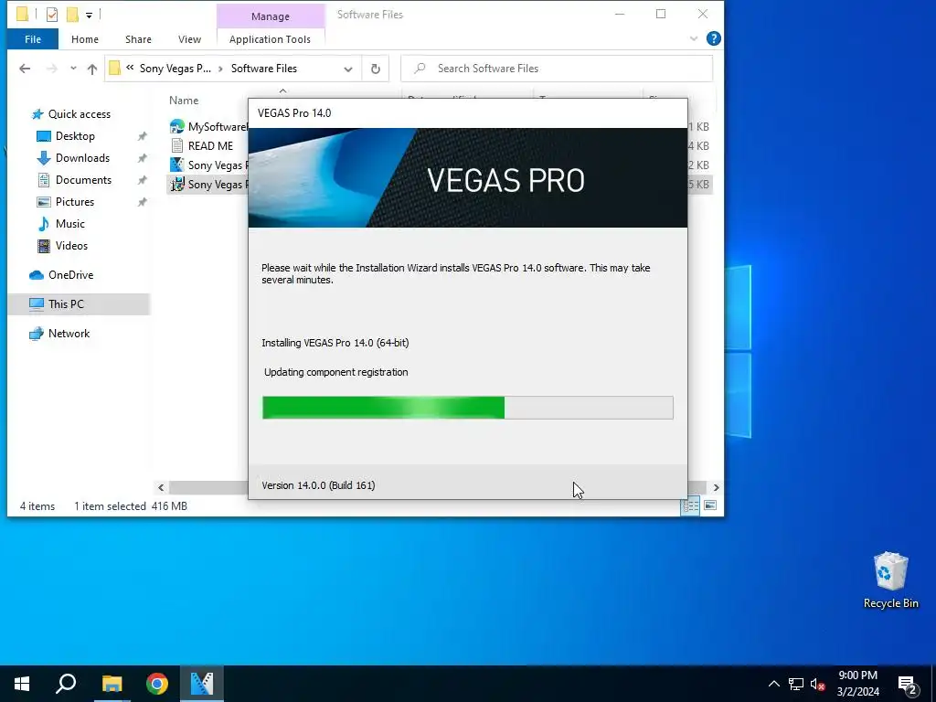This screenshot has height=702, width=936.
Task: Click the Software Files breadcrumb
Action: point(264,69)
